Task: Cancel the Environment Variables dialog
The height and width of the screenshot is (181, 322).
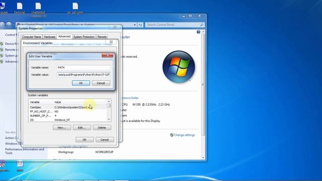Action: [105, 140]
